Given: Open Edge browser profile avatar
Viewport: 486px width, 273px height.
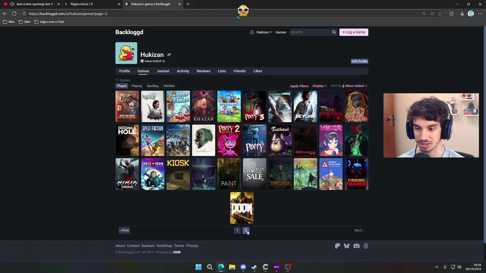Looking at the screenshot, I should tap(471, 14).
